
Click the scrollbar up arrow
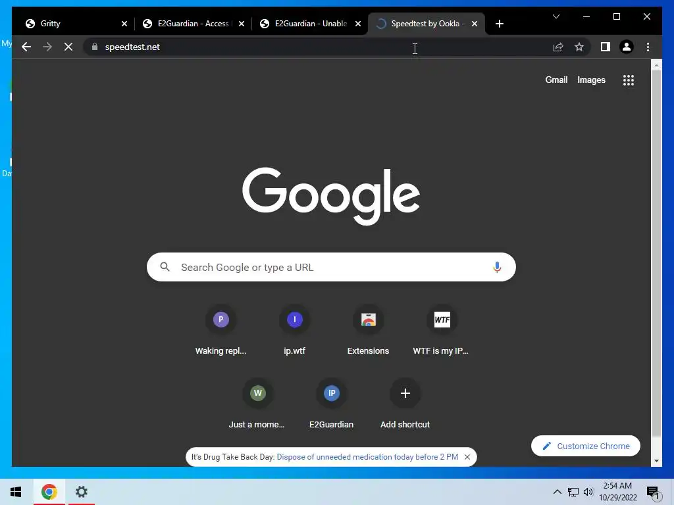(656, 65)
